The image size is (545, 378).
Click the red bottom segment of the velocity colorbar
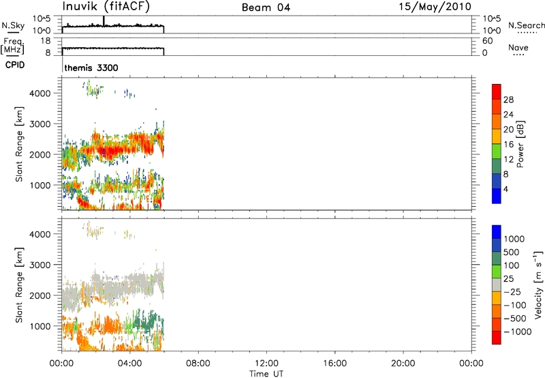497,338
